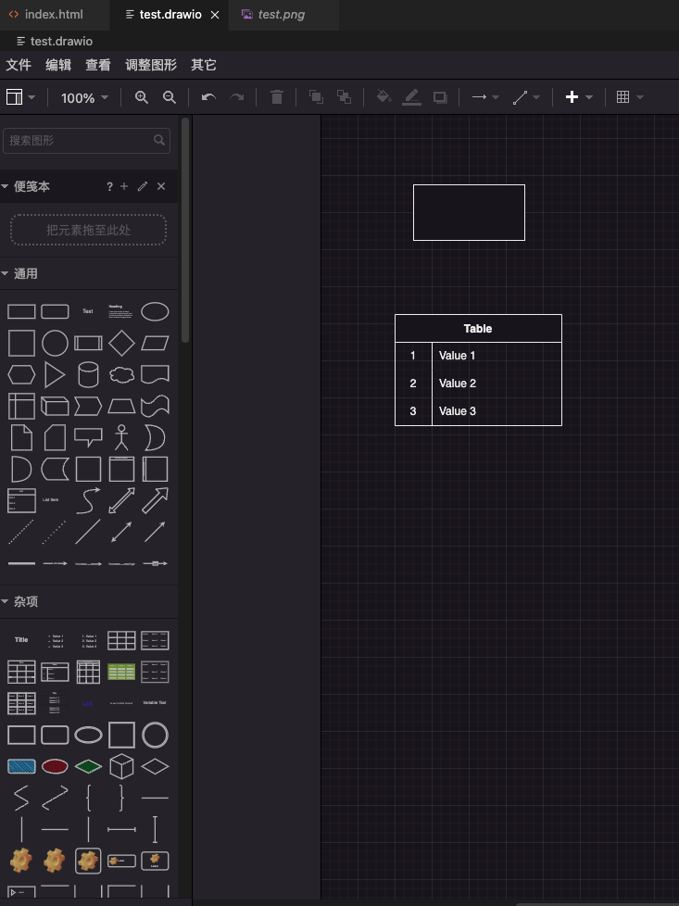Image resolution: width=679 pixels, height=906 pixels.
Task: Open the 文件 menu
Action: 19,65
